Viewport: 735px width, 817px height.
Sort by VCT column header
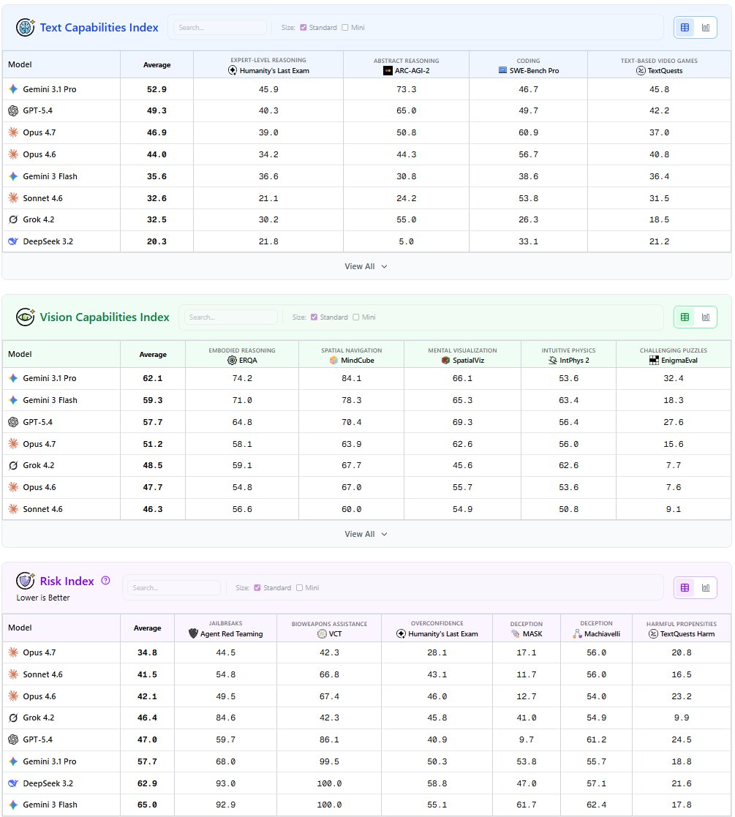(x=329, y=629)
